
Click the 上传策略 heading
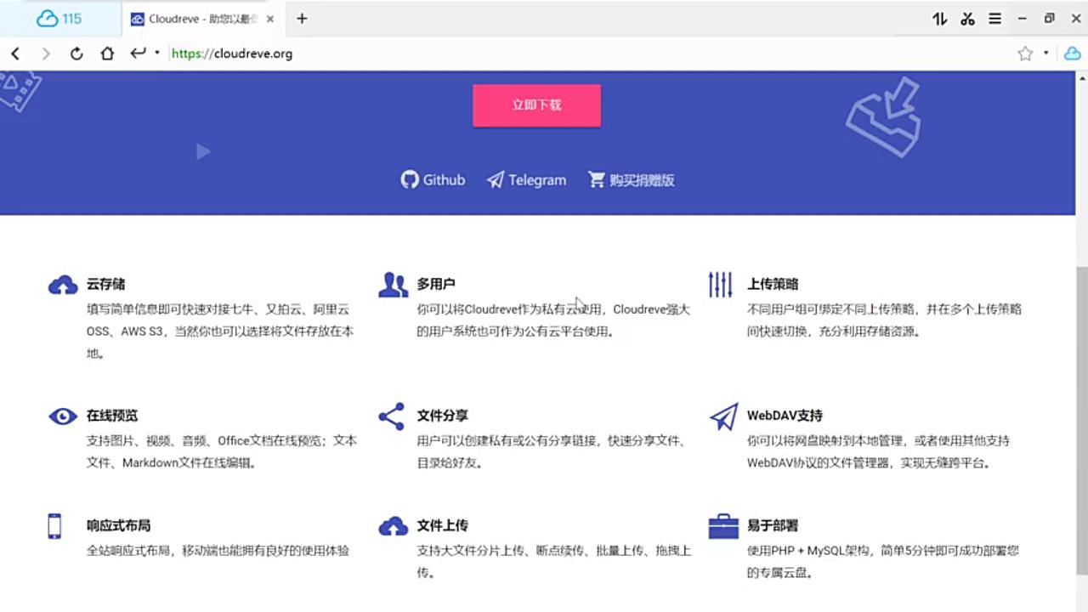click(773, 284)
